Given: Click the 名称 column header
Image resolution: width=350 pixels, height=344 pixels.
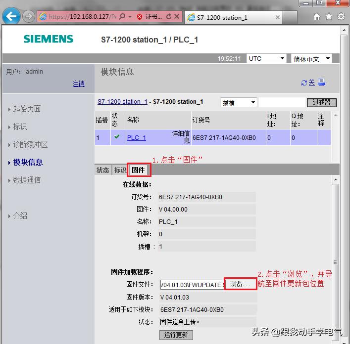Looking at the screenshot, I should click(x=158, y=120).
